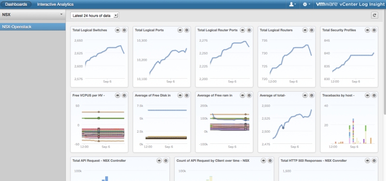The image size is (386, 181).
Task: Click the vertical scrollbar on the right edge
Action: 385,62
